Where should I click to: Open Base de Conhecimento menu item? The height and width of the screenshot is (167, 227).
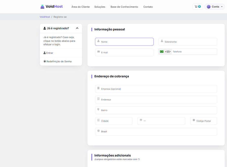click(x=124, y=7)
